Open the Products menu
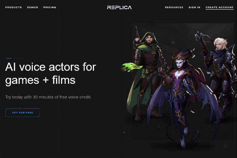This screenshot has width=237, height=158. point(14,7)
